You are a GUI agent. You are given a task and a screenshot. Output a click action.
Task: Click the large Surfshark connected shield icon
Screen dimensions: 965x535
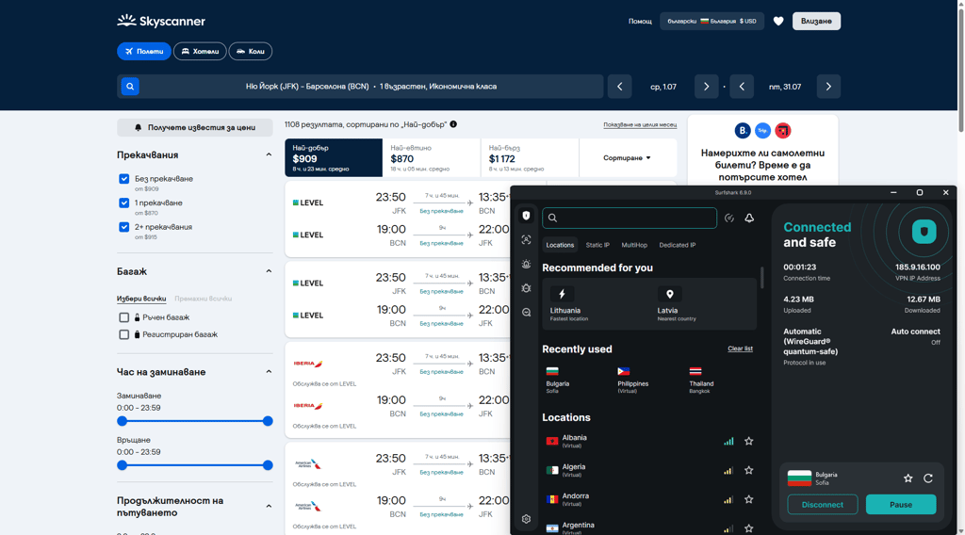(x=924, y=232)
